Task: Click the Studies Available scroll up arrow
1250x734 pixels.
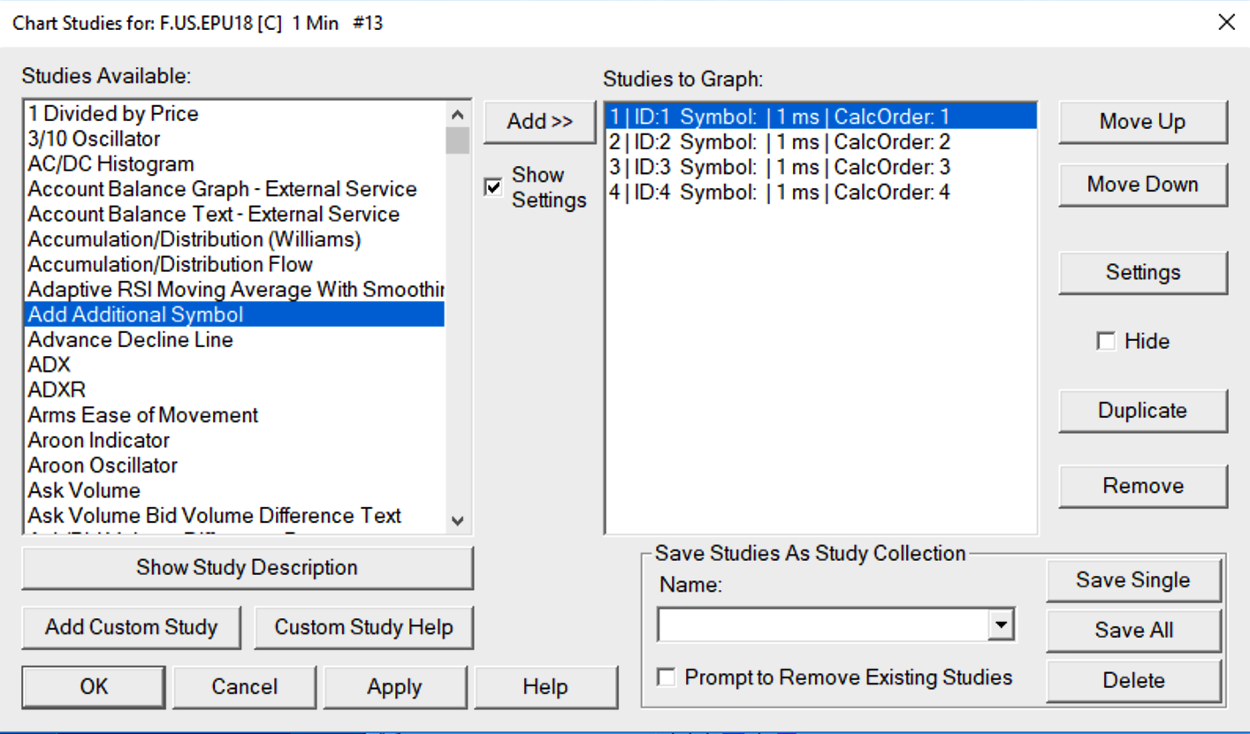Action: point(457,115)
